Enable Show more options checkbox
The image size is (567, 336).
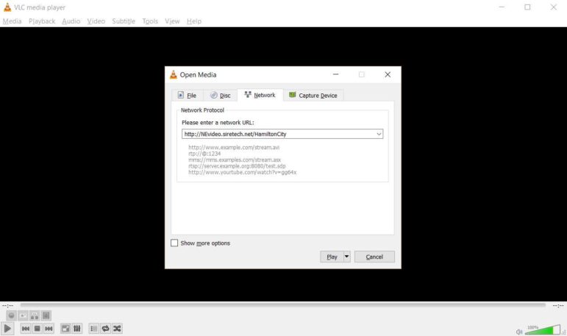click(x=174, y=243)
